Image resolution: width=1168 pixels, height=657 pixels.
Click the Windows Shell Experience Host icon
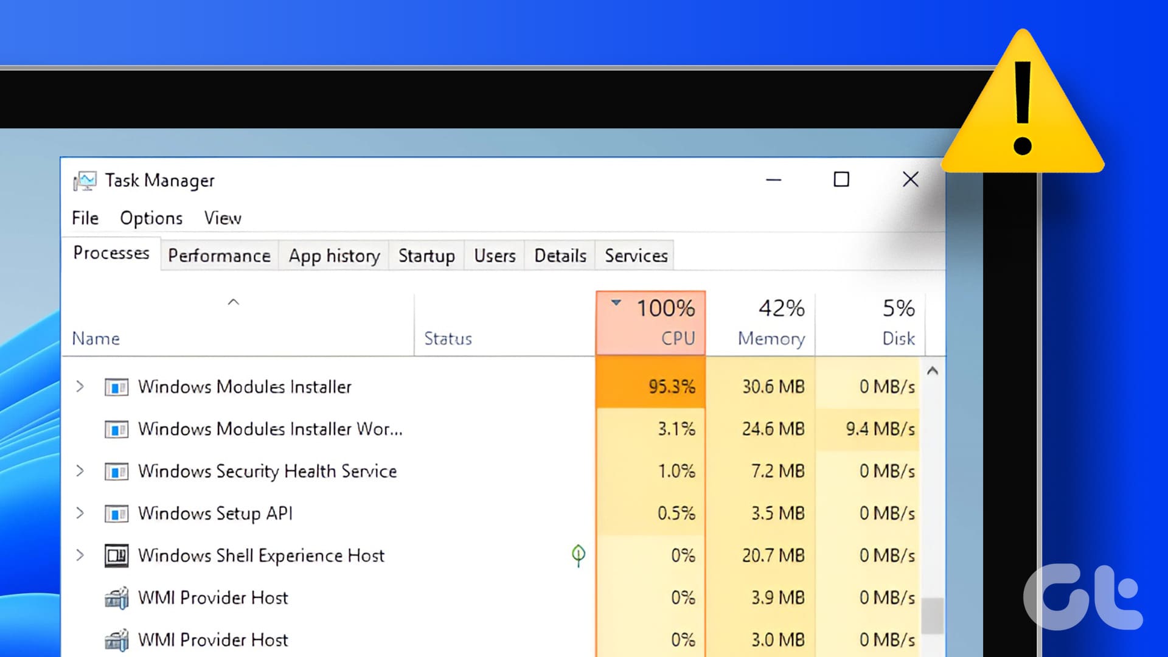tap(116, 555)
